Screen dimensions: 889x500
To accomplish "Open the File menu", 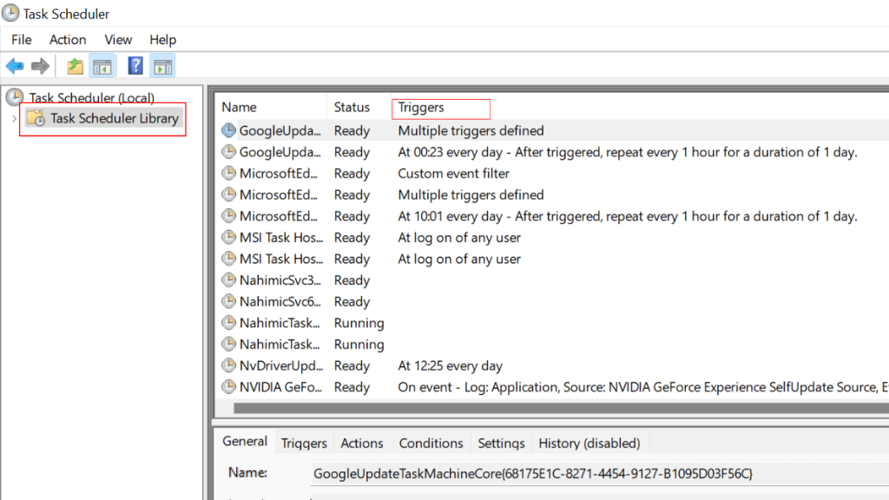I will click(x=22, y=40).
